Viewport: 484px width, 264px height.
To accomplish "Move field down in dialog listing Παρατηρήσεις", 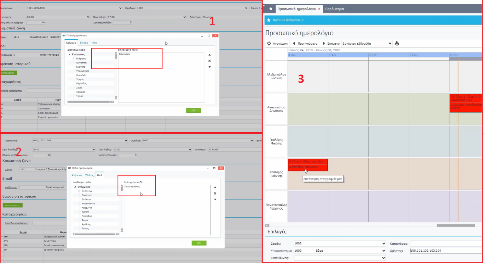I will click(215, 199).
